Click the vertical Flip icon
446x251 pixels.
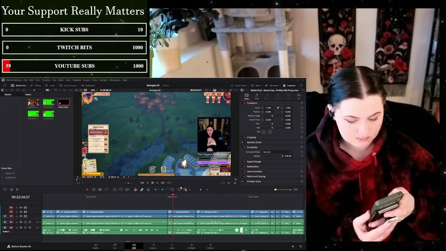point(270,132)
